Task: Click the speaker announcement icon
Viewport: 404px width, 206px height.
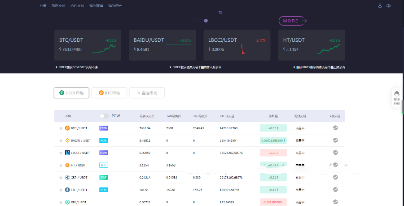Action: pos(389,6)
